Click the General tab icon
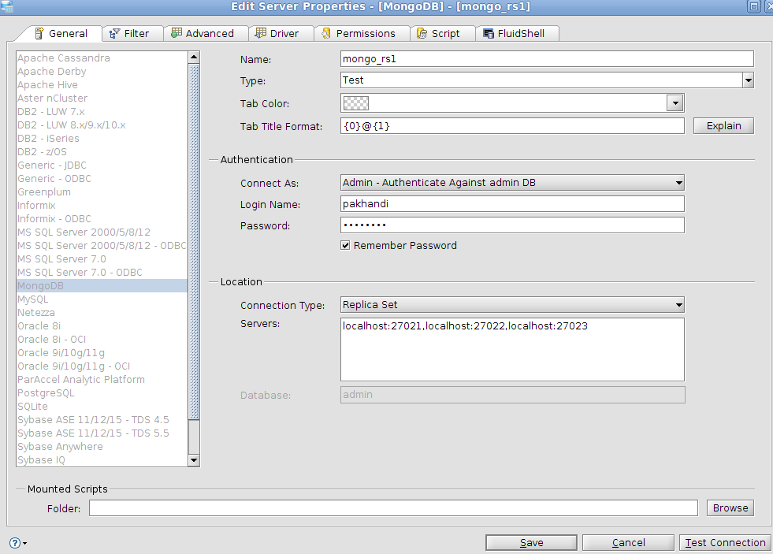The height and width of the screenshot is (554, 773). coord(39,34)
